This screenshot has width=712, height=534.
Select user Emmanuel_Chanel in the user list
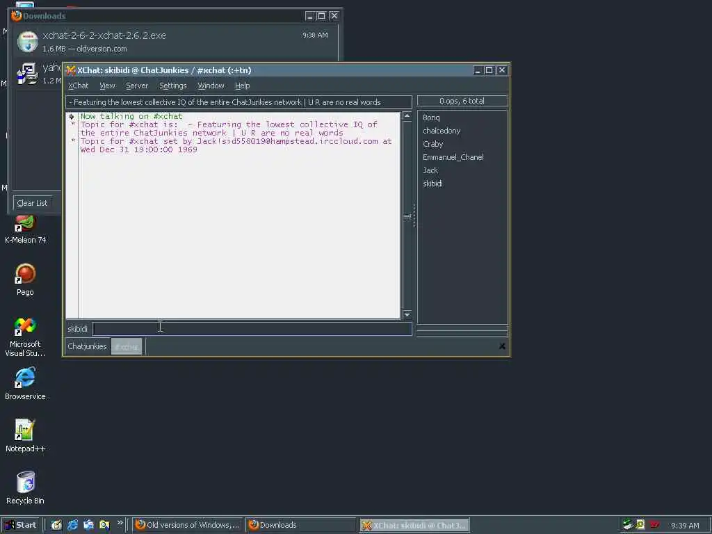pos(453,157)
